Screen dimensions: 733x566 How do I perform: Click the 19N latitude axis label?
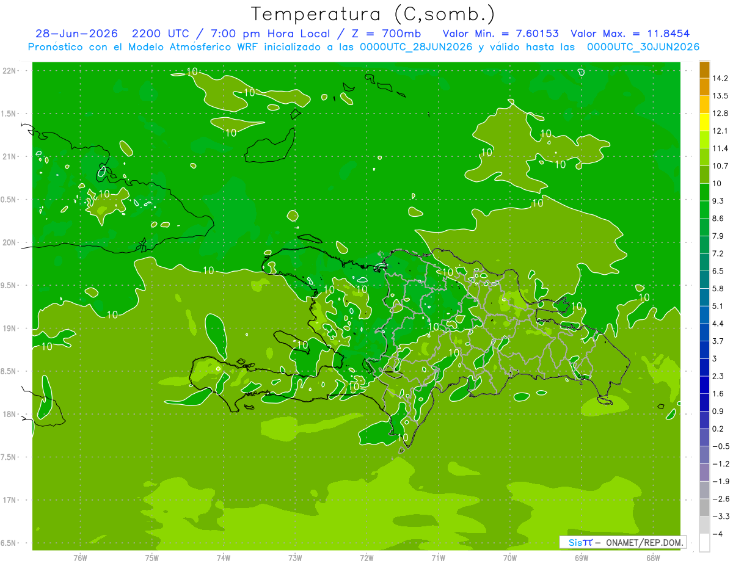pos(10,328)
